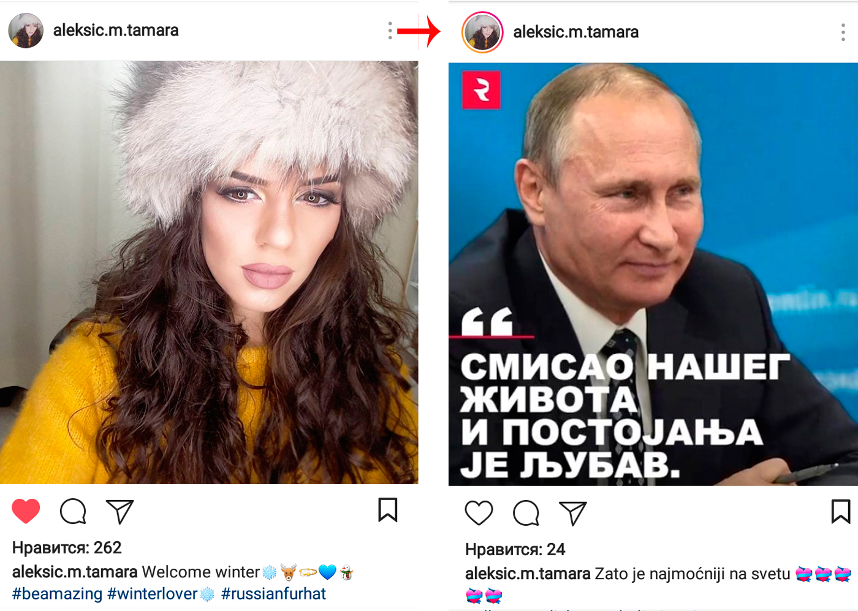Viewport: 858px width, 611px height.
Task: Open aleksic.m.tamara username in right header
Action: 575,32
